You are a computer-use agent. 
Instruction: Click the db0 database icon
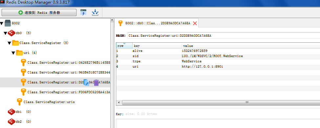[11, 33]
